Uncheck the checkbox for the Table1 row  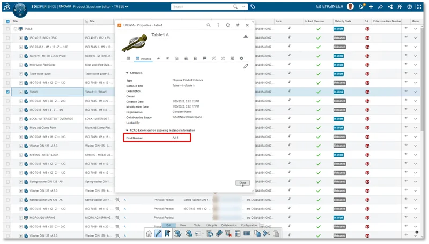pos(8,91)
